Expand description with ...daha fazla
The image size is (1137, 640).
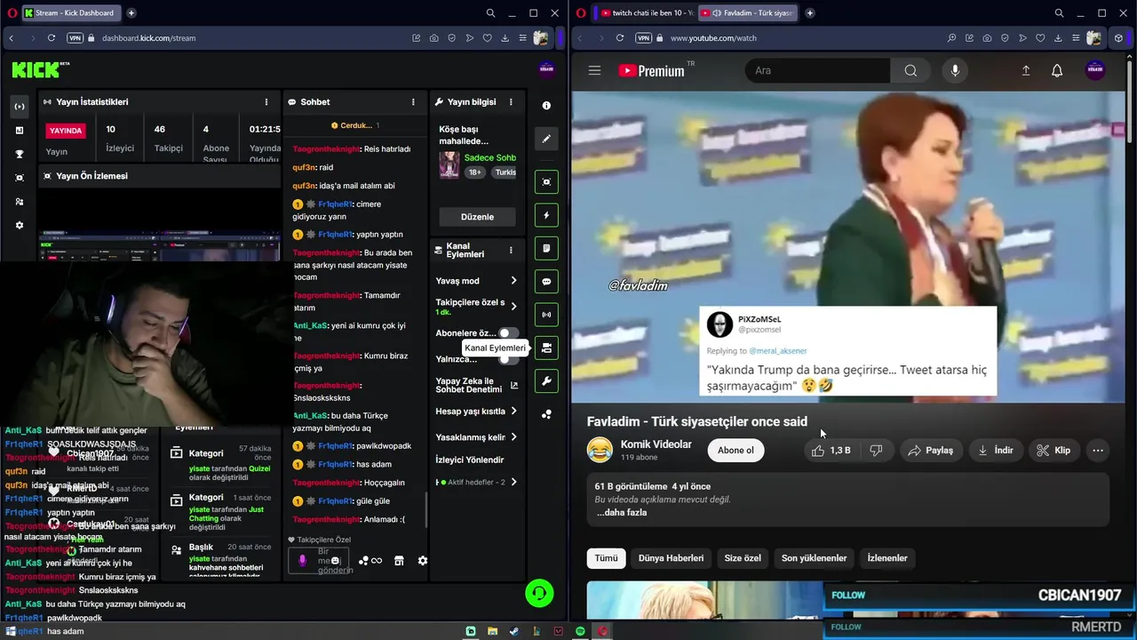coord(621,513)
